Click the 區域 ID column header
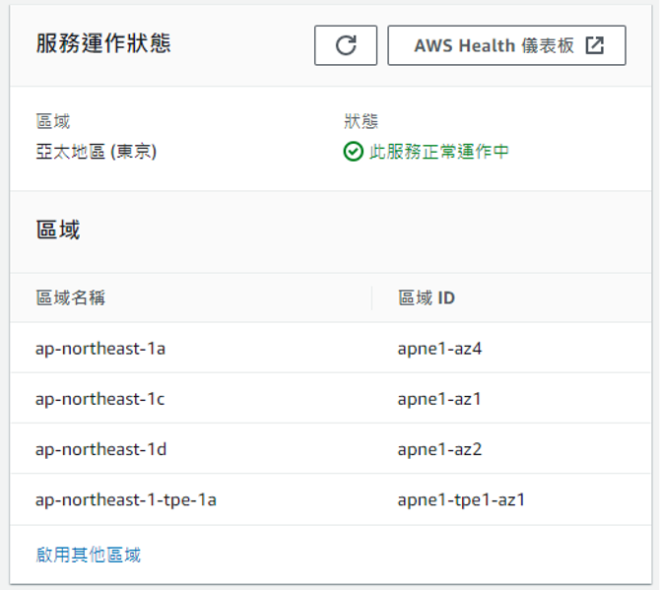 coord(427,298)
